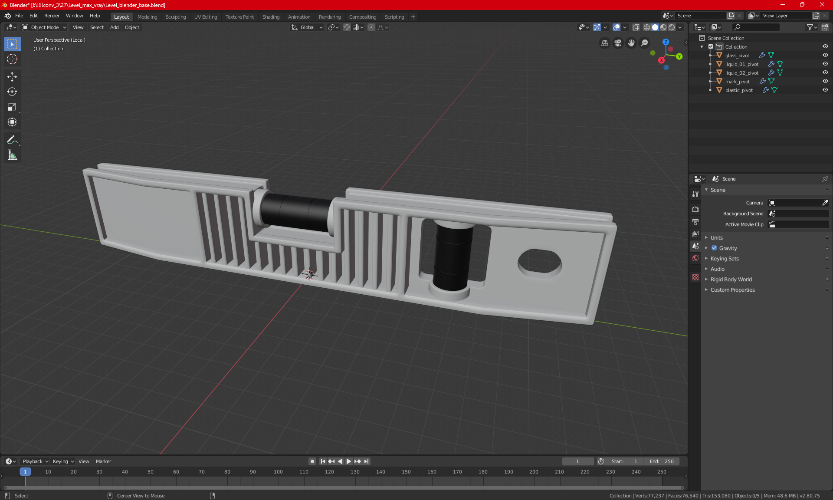Click the End frame field
833x500 pixels.
[662, 461]
